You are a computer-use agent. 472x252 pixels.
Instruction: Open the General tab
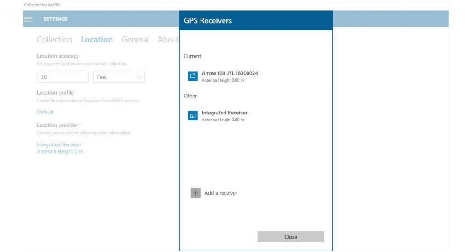tap(135, 40)
